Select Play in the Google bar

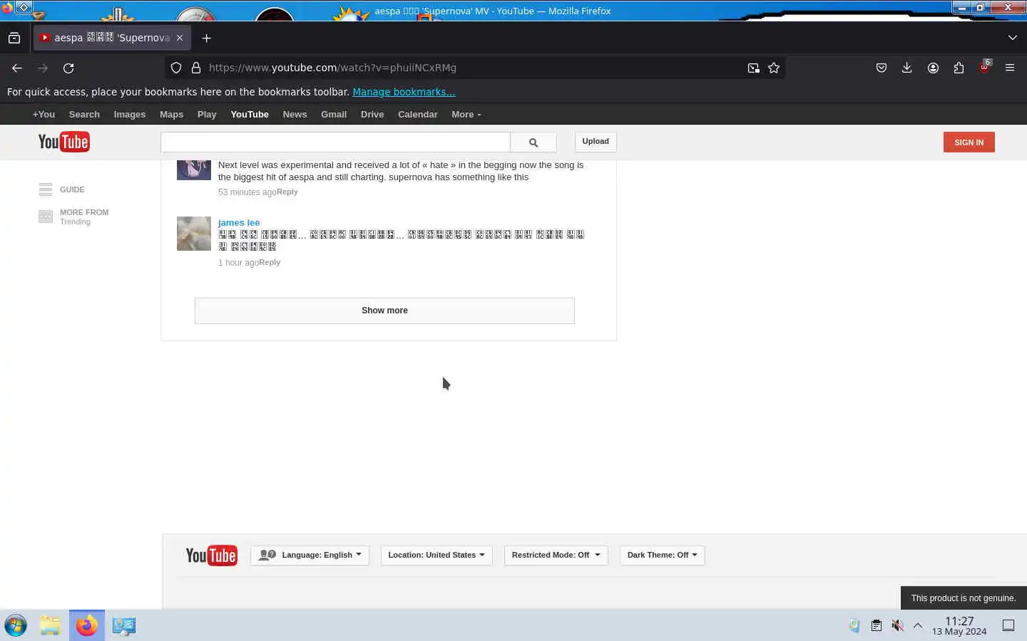click(x=207, y=115)
